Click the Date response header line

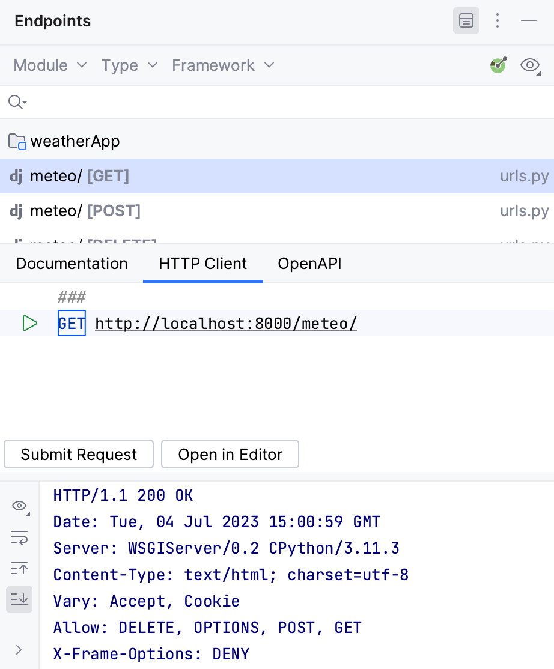[216, 522]
